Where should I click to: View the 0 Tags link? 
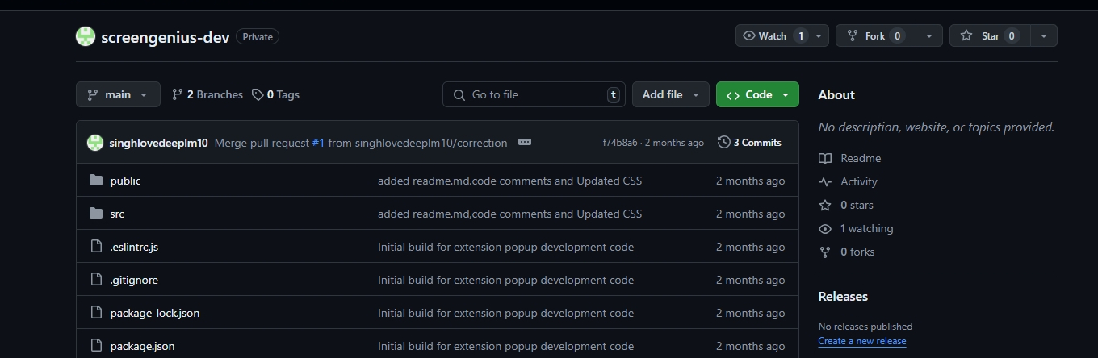tap(275, 94)
